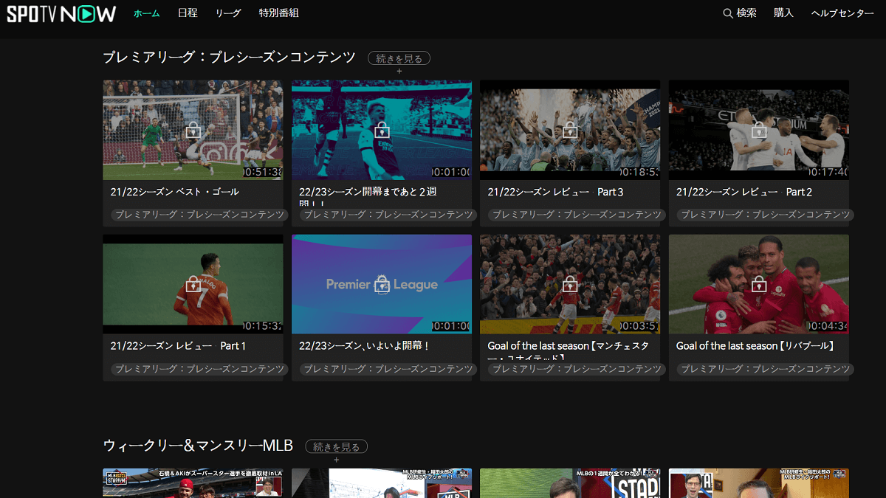Click ウィークリー＆マンスリーMLB section heading

[x=199, y=446]
